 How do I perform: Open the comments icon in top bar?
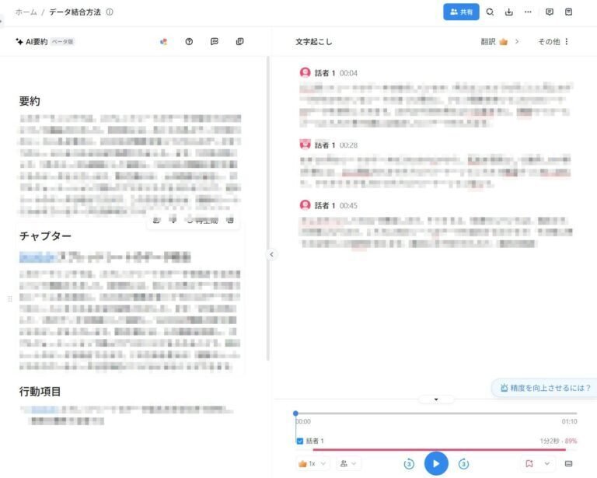pyautogui.click(x=550, y=12)
